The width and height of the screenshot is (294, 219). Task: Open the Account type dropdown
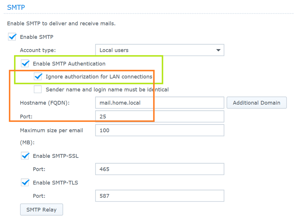(159, 50)
